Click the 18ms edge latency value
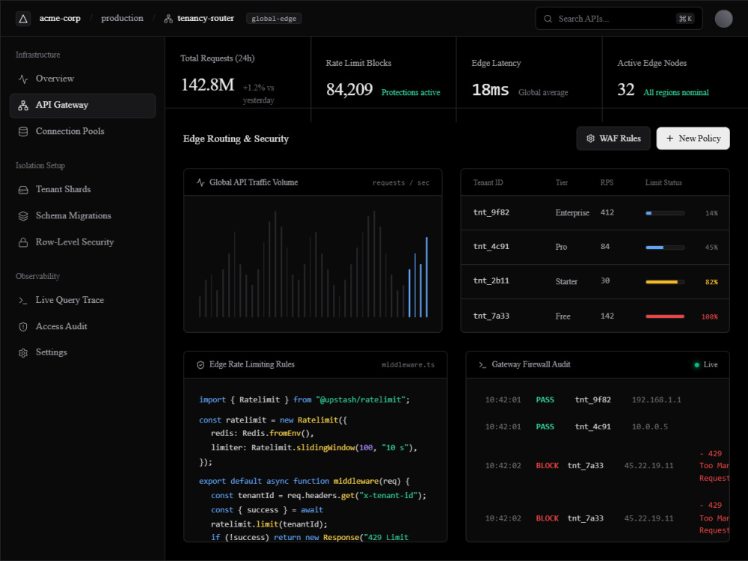Screen dimensions: 748x561 click(491, 90)
